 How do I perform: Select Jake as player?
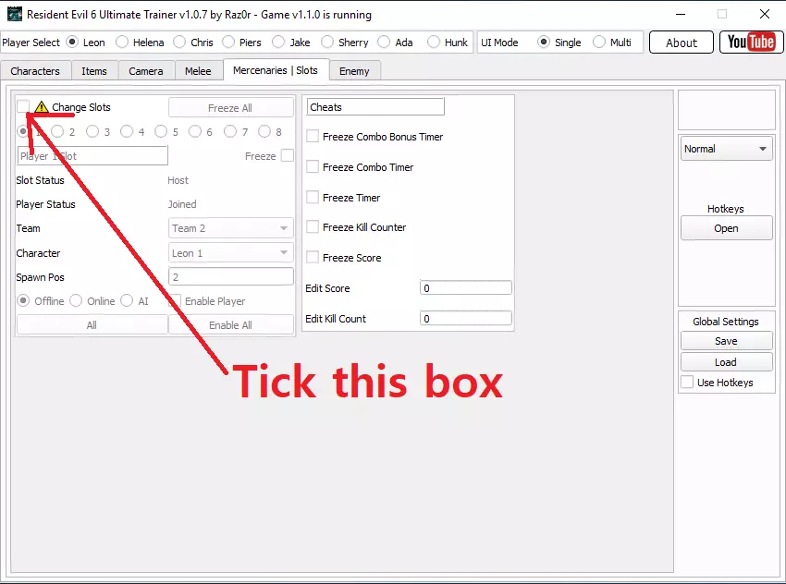pos(278,43)
